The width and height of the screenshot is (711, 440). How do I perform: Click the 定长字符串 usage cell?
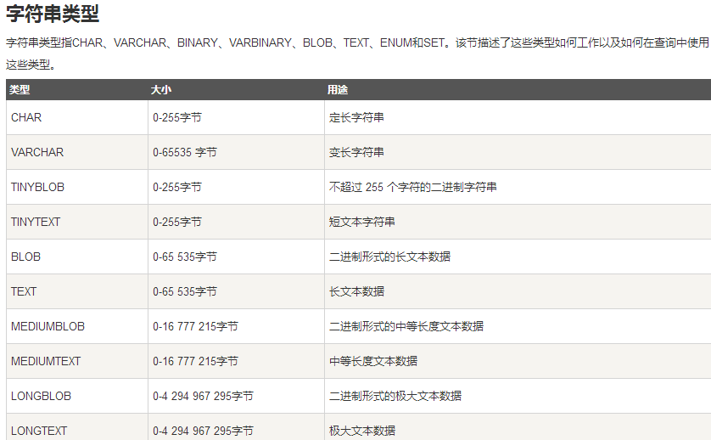pyautogui.click(x=518, y=117)
